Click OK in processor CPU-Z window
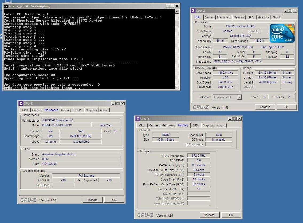 [x=286, y=107]
